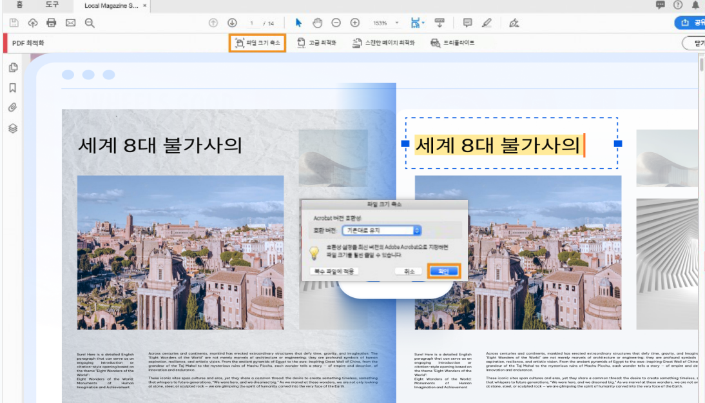Open the Attachments paperclip panel
705x403 pixels.
coord(12,107)
